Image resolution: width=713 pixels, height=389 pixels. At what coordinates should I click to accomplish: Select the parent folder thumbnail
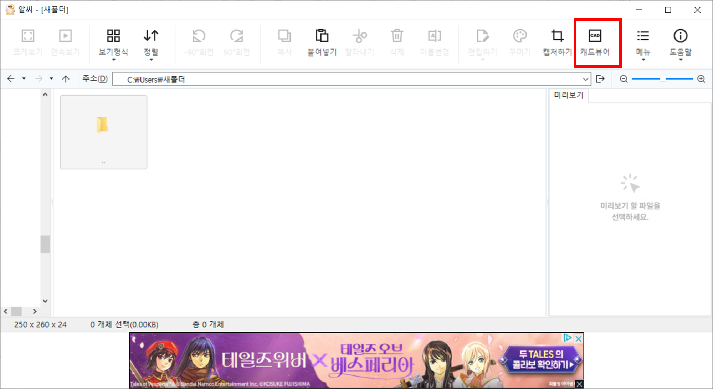click(103, 132)
